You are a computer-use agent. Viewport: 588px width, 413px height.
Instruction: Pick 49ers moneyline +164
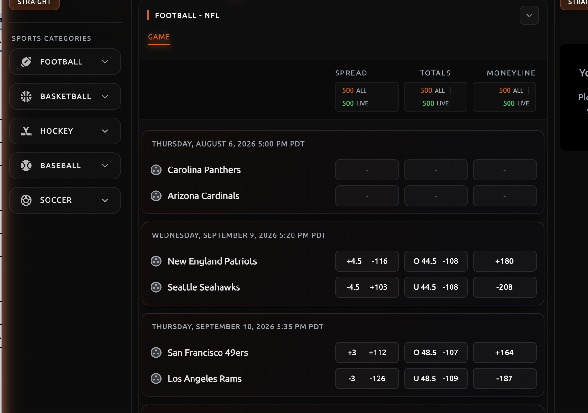point(505,353)
